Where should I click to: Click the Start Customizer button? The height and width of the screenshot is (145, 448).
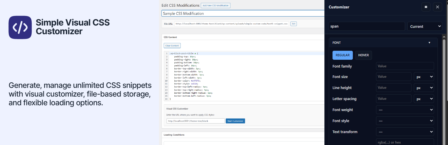coord(235,121)
